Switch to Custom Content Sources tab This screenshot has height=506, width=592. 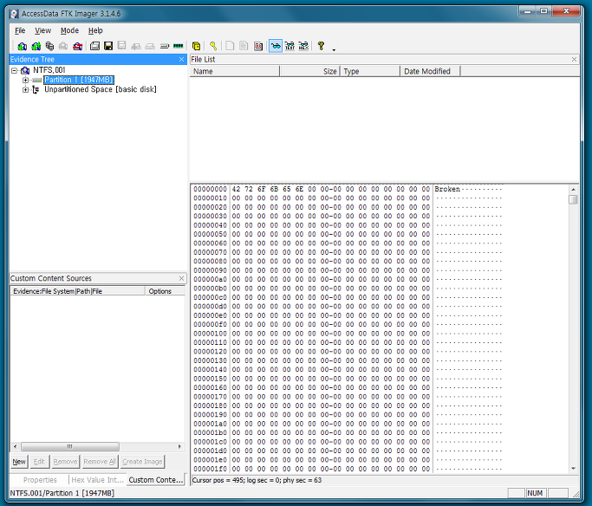[x=156, y=480]
